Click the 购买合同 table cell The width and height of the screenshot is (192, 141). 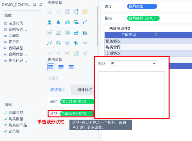(131, 47)
